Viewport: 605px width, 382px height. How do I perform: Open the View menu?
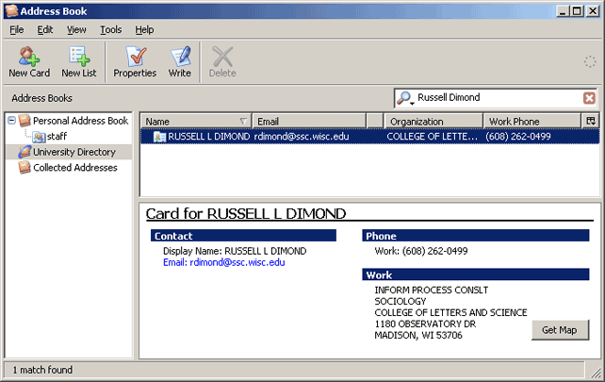click(76, 30)
